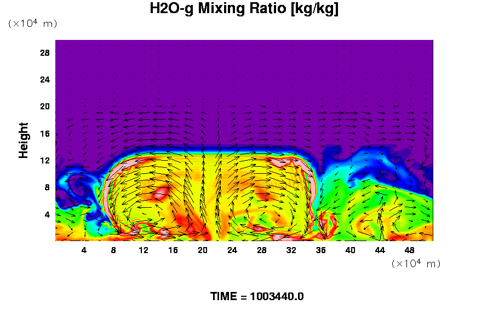Click the y-axis tick label '12'
The width and height of the screenshot is (493, 328).
pos(45,161)
